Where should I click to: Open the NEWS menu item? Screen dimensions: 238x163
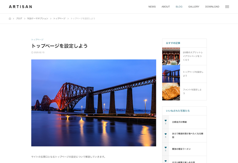click(x=152, y=7)
